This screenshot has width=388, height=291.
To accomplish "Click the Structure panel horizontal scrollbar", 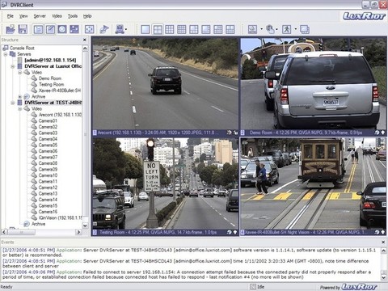I will point(41,232).
